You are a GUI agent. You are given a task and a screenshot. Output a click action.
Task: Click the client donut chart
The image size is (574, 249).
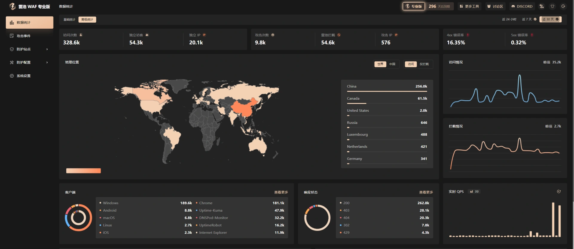click(x=78, y=217)
